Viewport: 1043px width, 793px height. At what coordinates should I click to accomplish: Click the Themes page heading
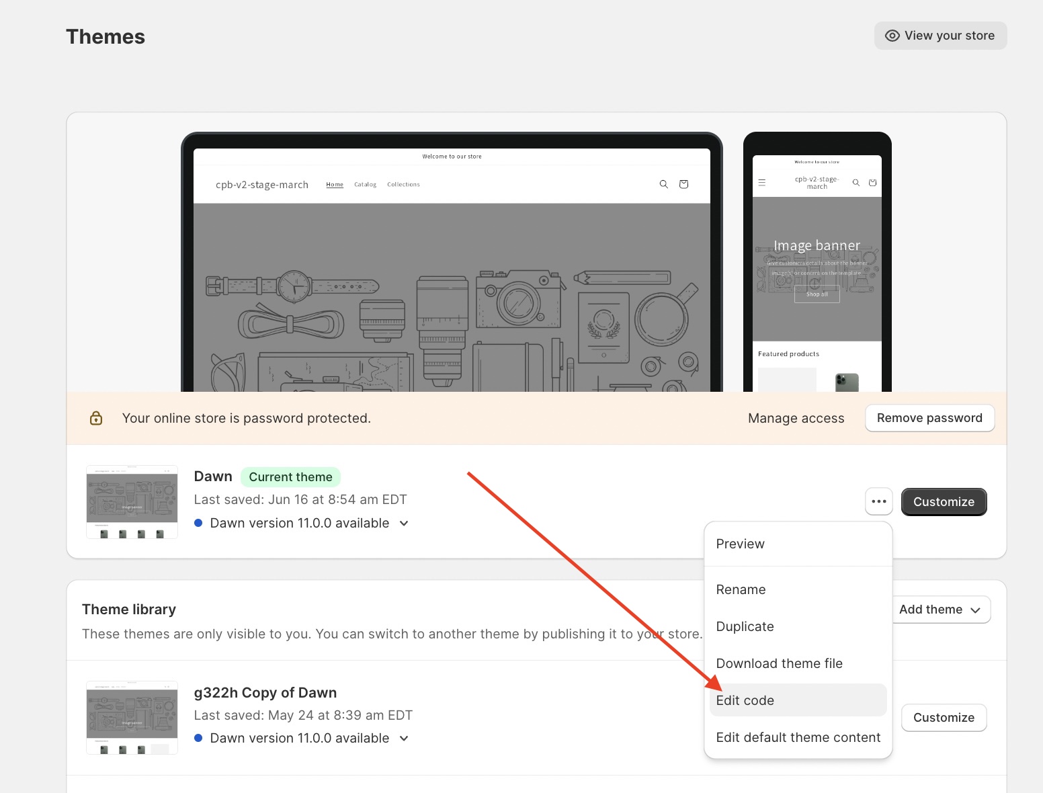[106, 37]
